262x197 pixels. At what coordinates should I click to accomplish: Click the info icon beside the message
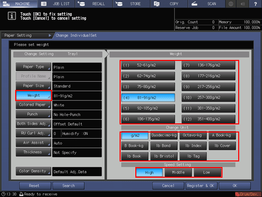click(12, 16)
